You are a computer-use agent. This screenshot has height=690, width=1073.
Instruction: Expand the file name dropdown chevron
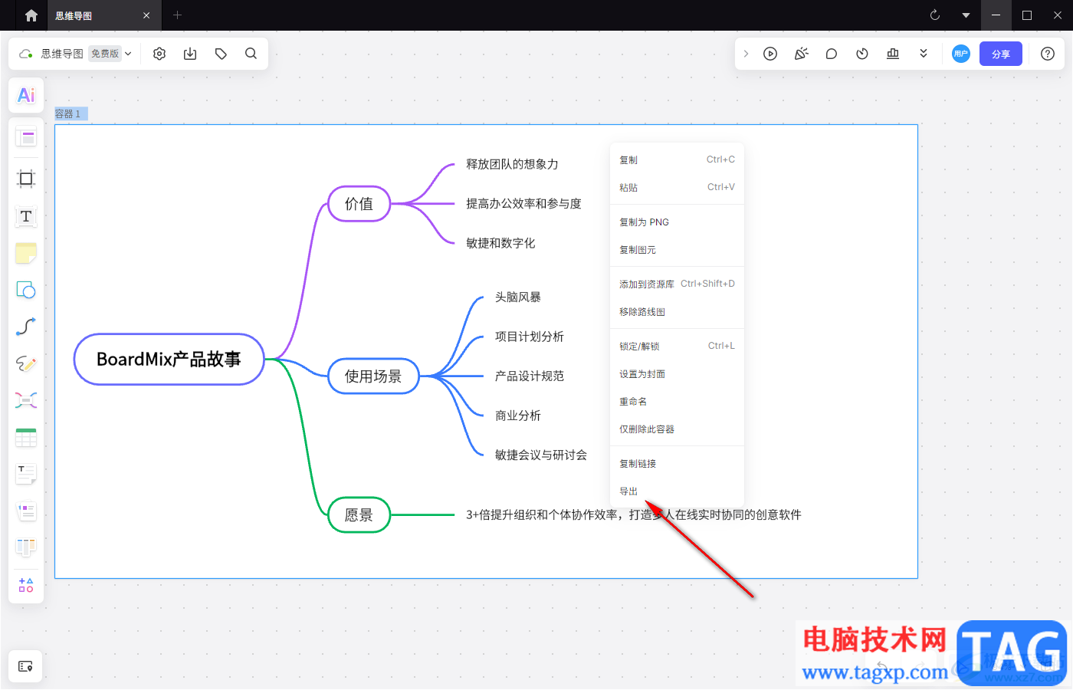click(x=128, y=54)
